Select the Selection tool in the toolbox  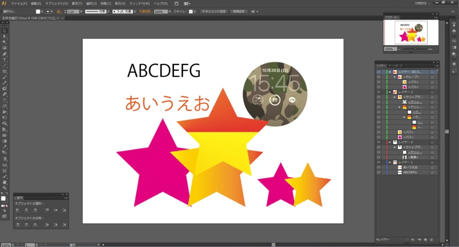pyautogui.click(x=5, y=30)
